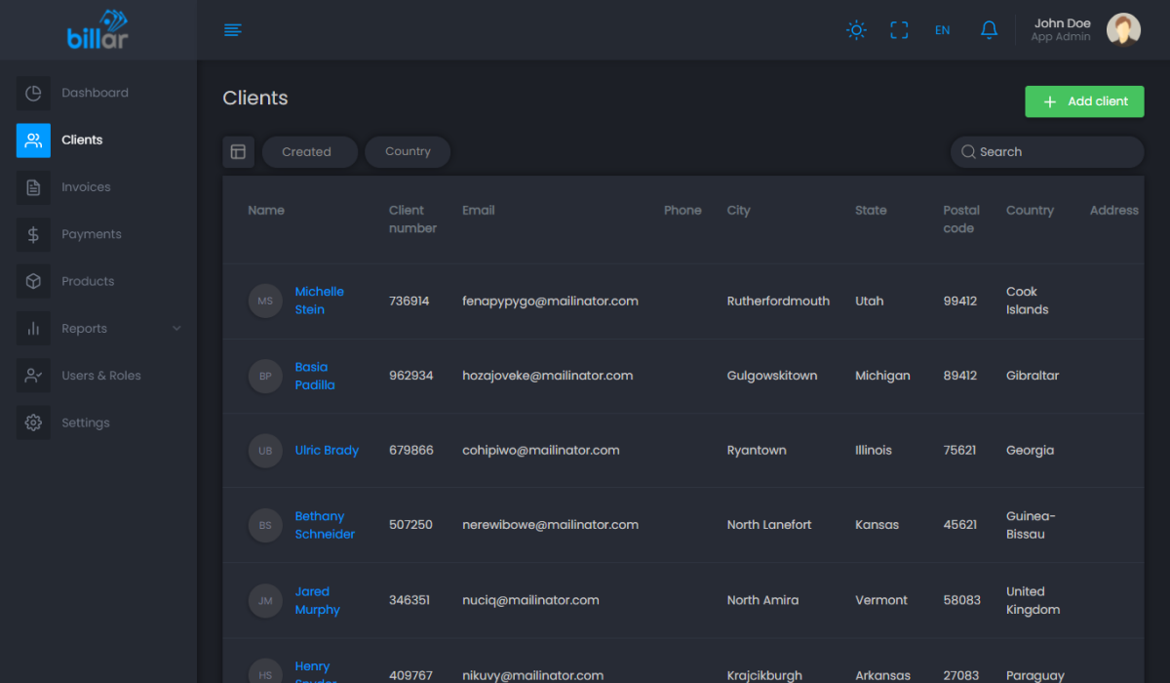This screenshot has height=683, width=1170.
Task: Click Users & Roles icon
Action: point(33,376)
